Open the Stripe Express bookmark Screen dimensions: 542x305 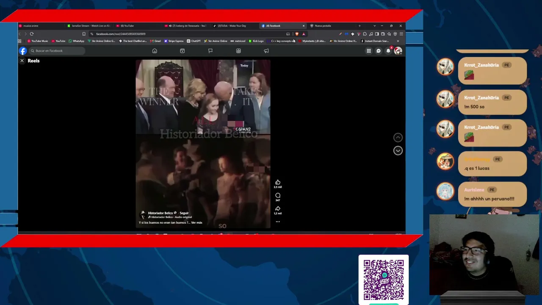click(174, 41)
